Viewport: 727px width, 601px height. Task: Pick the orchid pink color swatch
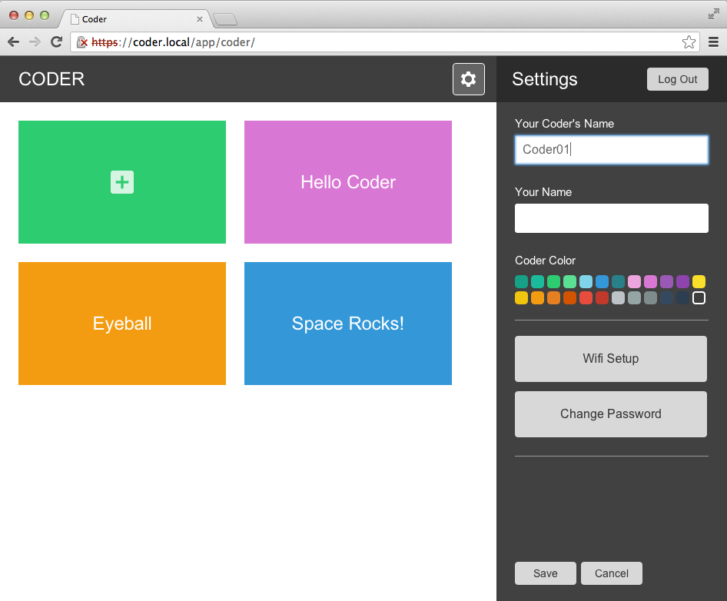pos(650,281)
